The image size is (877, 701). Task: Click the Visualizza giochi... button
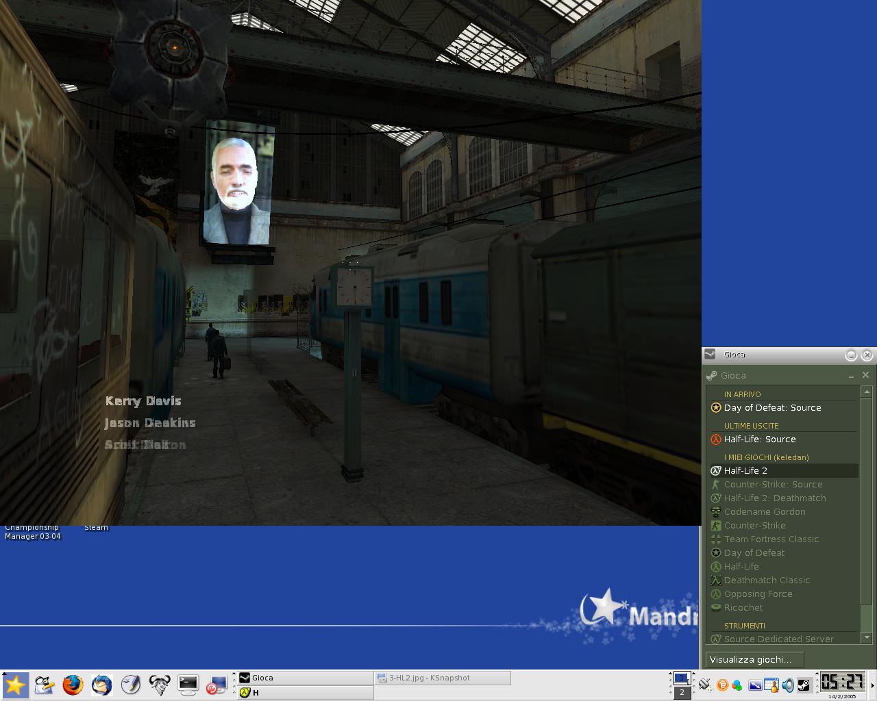point(754,660)
